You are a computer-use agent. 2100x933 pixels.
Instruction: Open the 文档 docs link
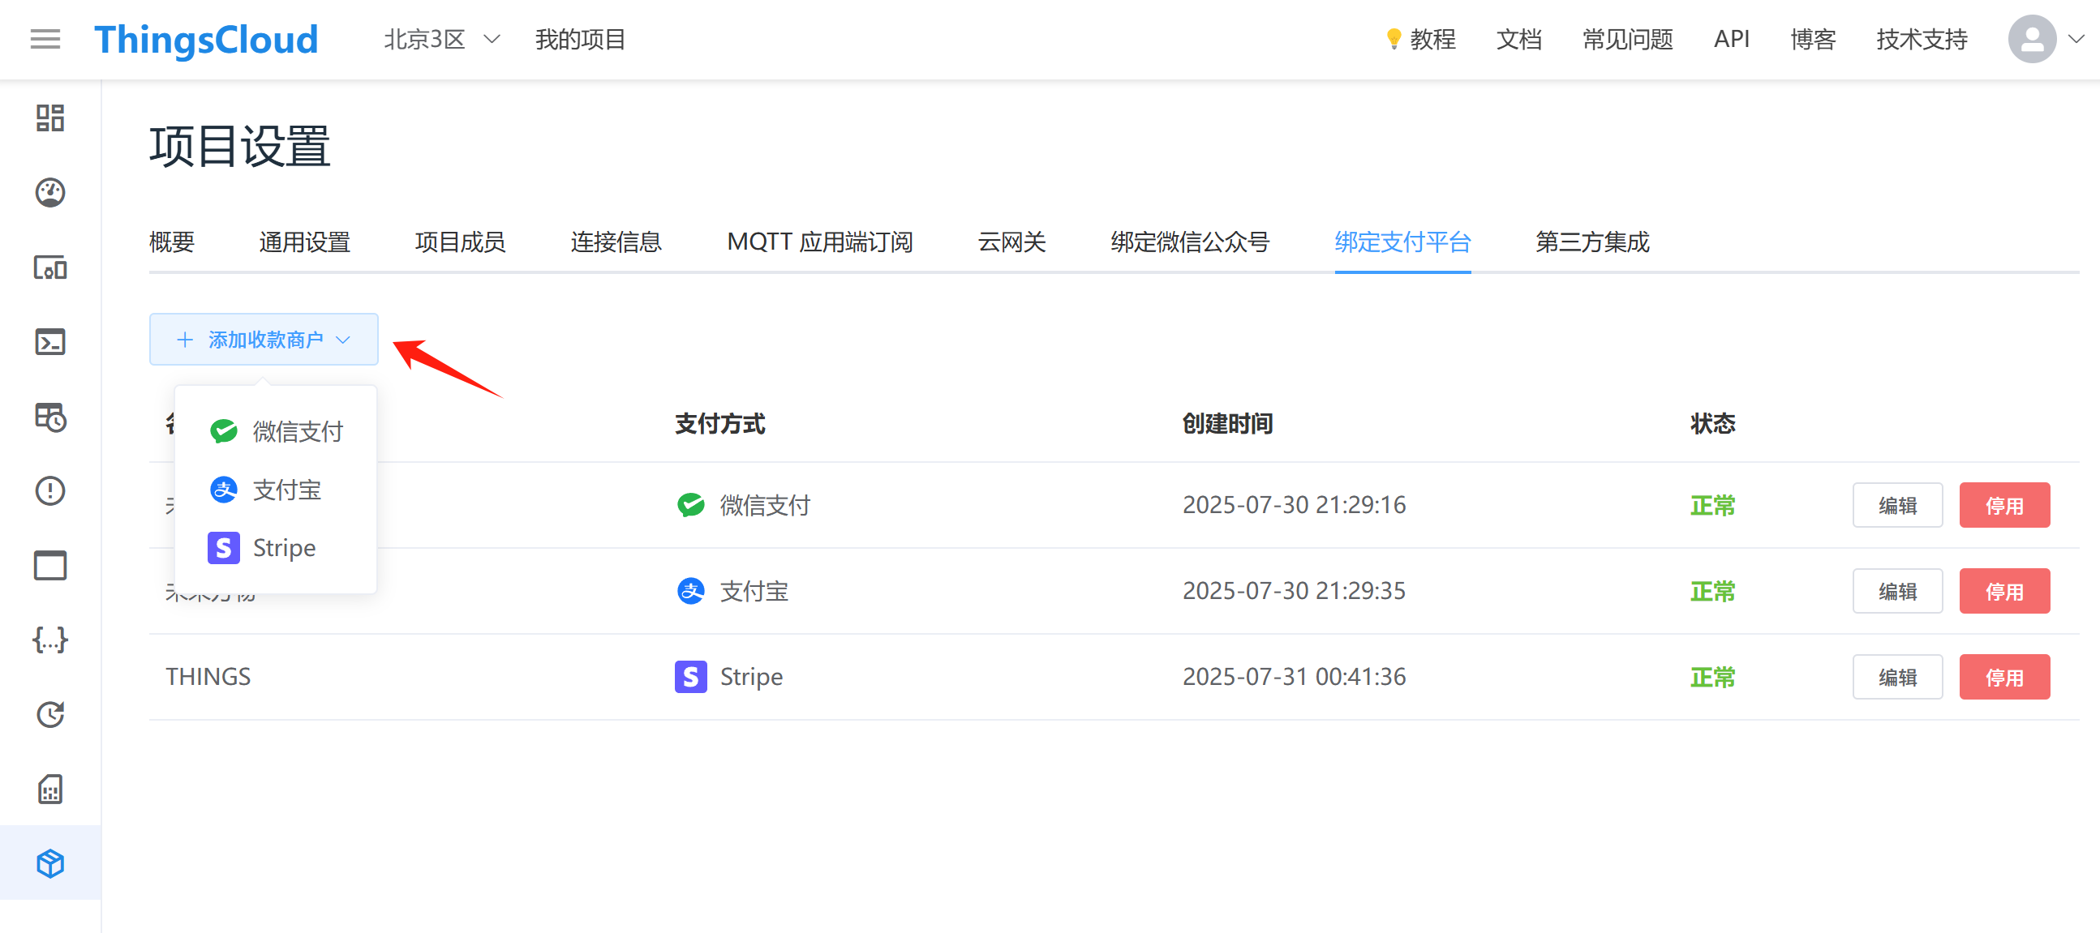[1518, 39]
